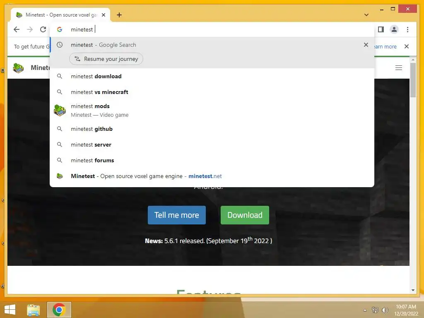Choose 'minetest mods' Video game suggestion
Viewport: 424px width, 318px height.
point(212,110)
